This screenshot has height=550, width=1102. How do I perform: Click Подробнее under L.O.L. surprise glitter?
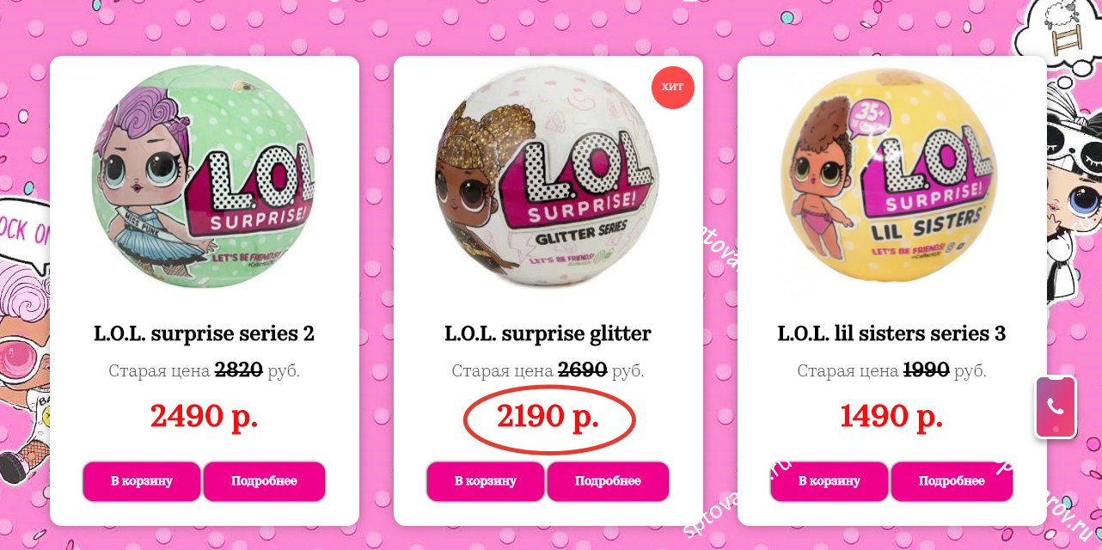(608, 481)
